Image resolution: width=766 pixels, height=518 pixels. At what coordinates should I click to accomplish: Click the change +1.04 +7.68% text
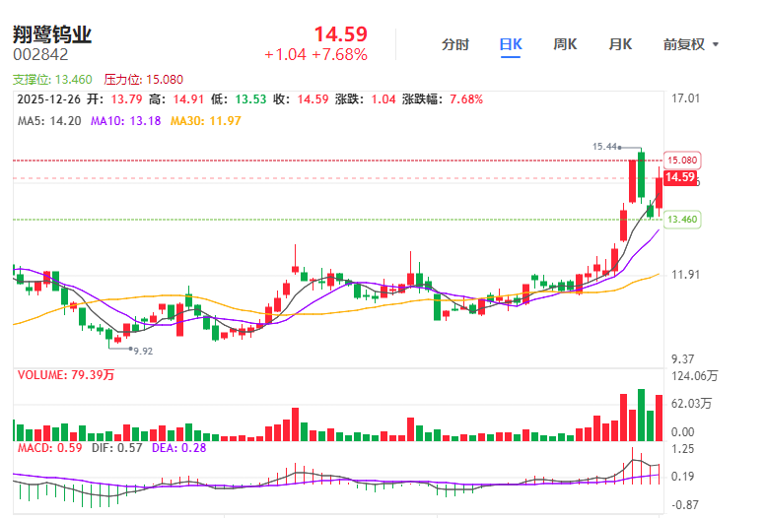pyautogui.click(x=315, y=55)
